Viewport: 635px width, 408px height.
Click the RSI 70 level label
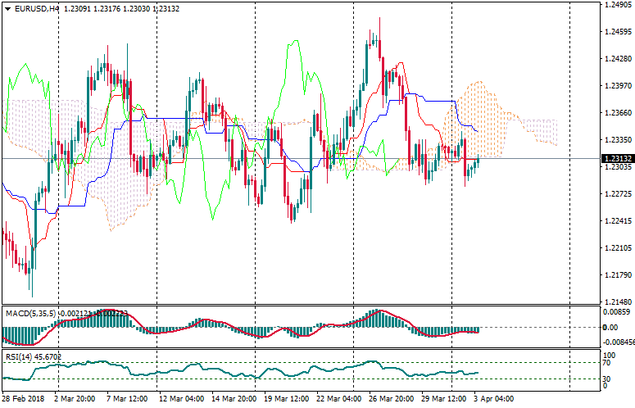coord(607,362)
